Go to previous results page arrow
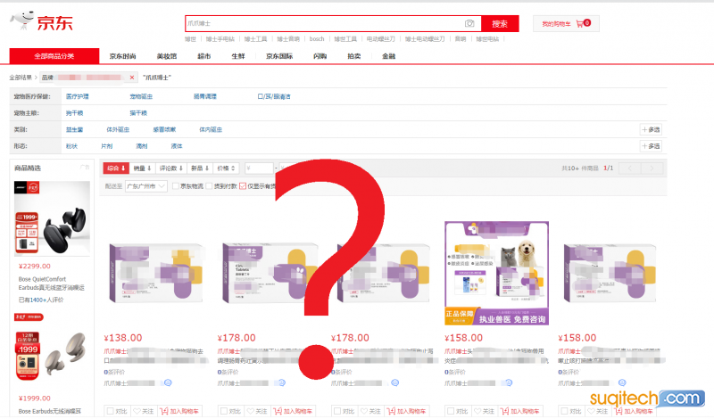 (631, 168)
